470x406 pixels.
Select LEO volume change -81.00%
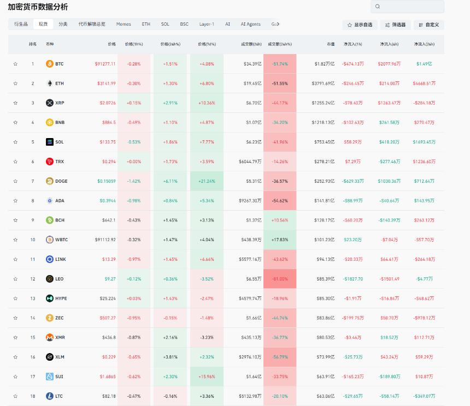[x=280, y=279]
